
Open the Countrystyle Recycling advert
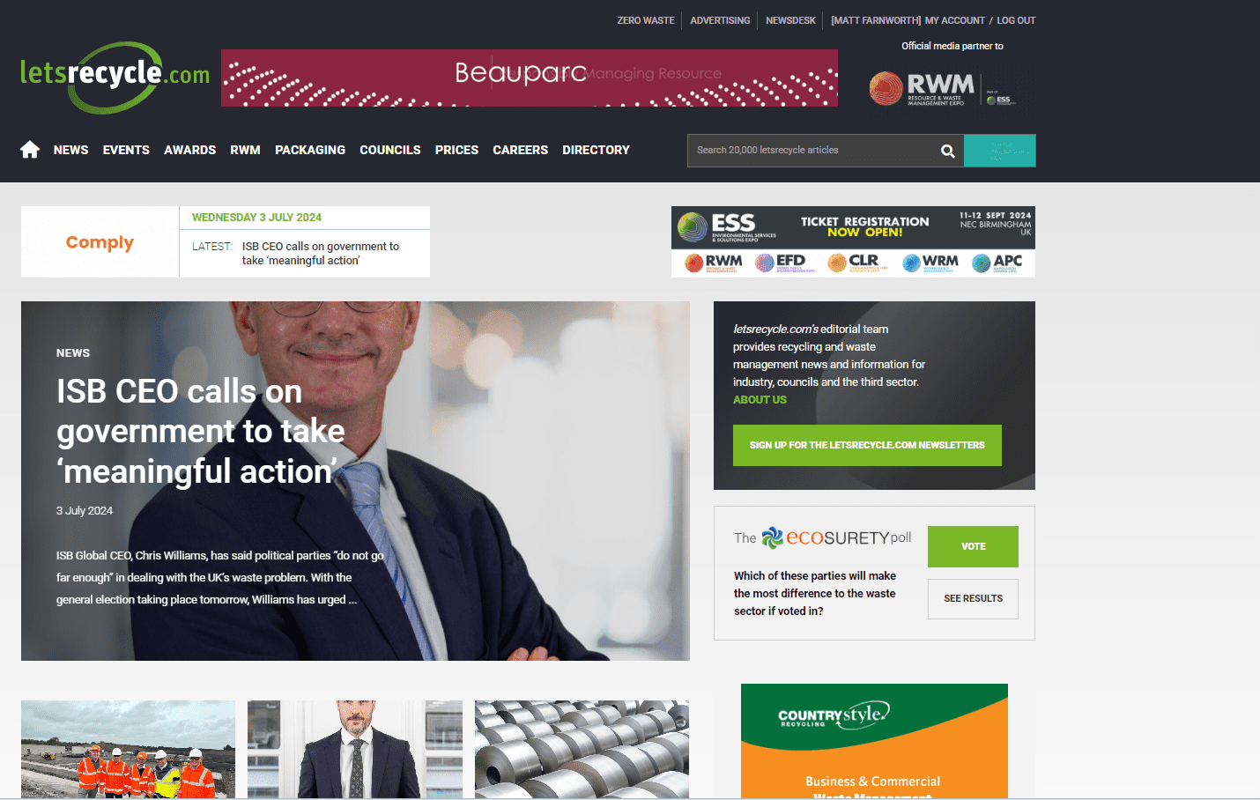click(874, 741)
